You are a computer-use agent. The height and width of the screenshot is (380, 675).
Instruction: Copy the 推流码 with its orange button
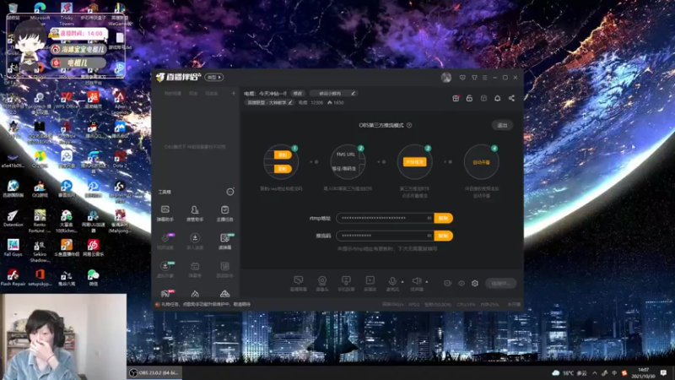443,236
